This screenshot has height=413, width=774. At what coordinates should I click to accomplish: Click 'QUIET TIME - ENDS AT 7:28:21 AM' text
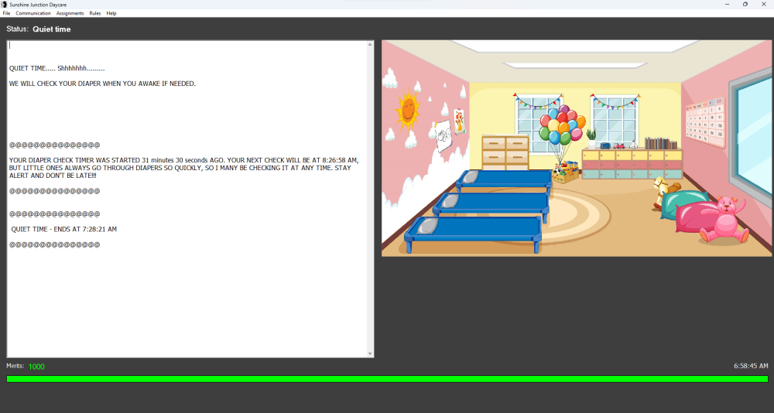64,230
